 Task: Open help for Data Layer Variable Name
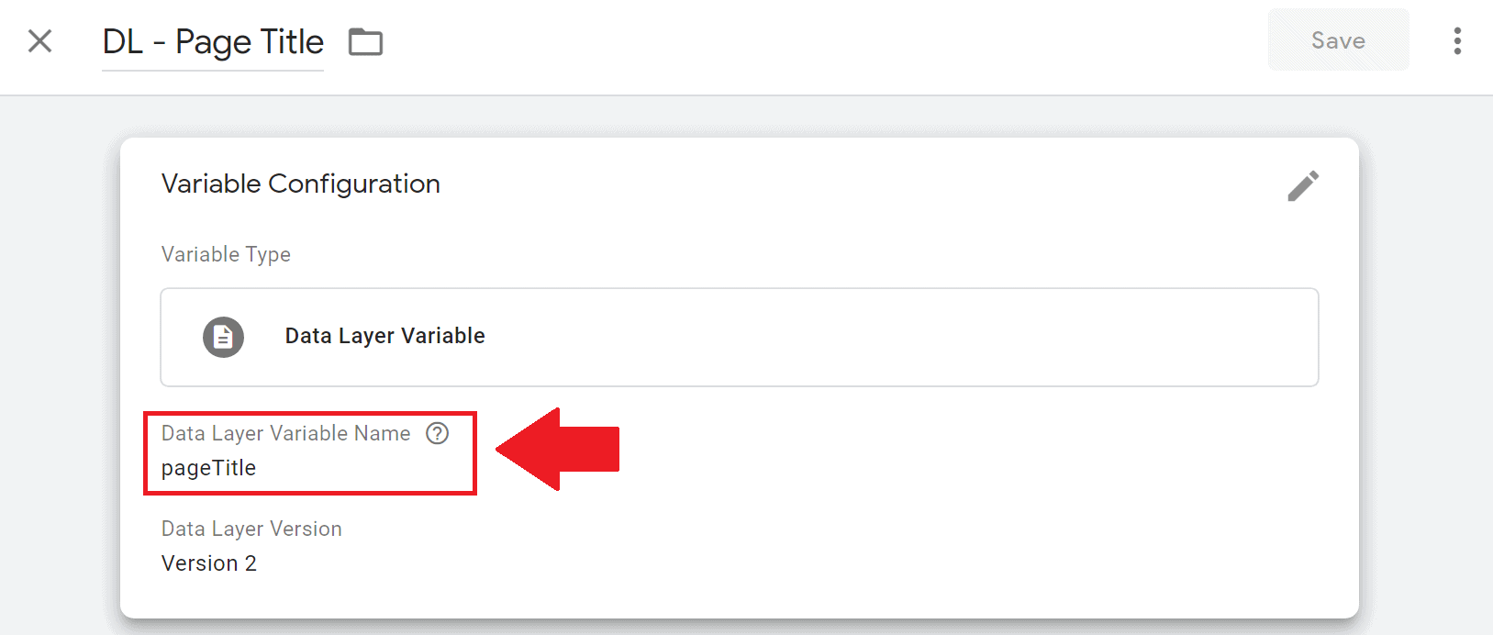[438, 433]
